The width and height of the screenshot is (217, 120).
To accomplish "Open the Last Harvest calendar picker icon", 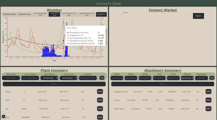I will [x=76, y=78].
